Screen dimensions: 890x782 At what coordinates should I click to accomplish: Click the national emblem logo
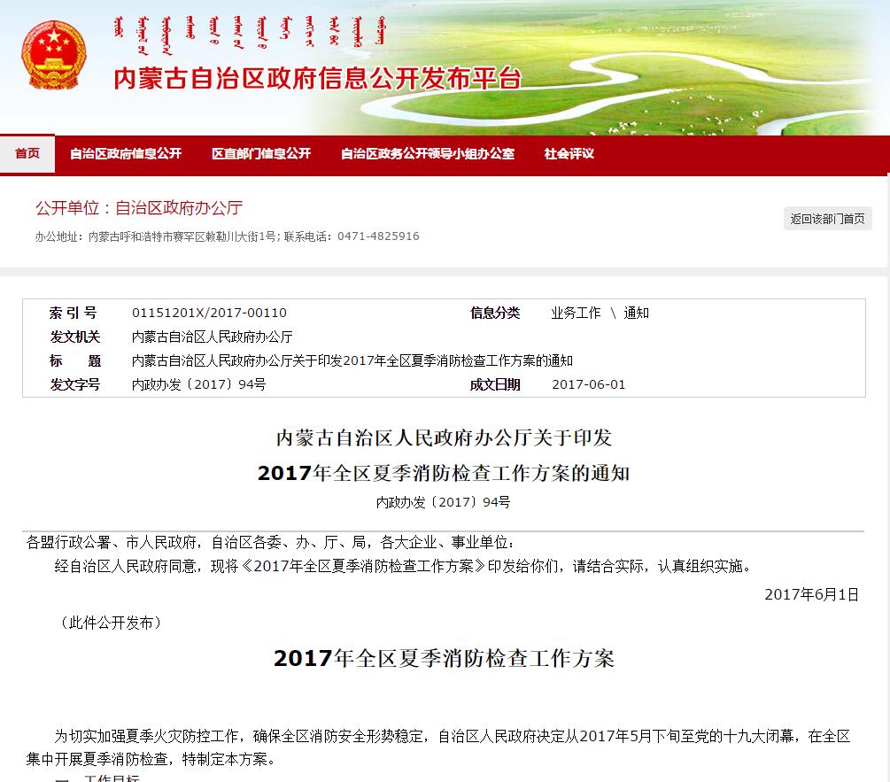click(54, 55)
